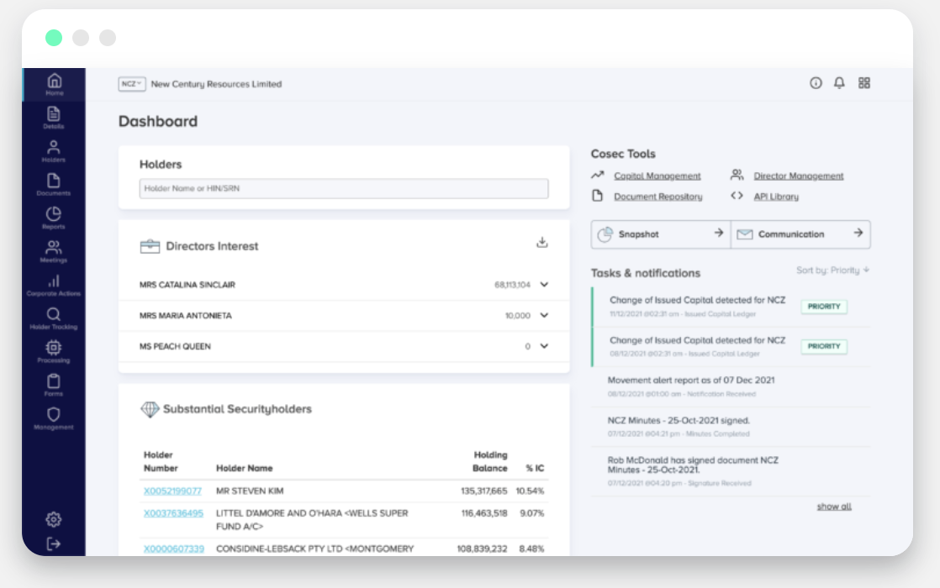This screenshot has height=588, width=940.
Task: Open the Capital Management link
Action: [x=657, y=176]
